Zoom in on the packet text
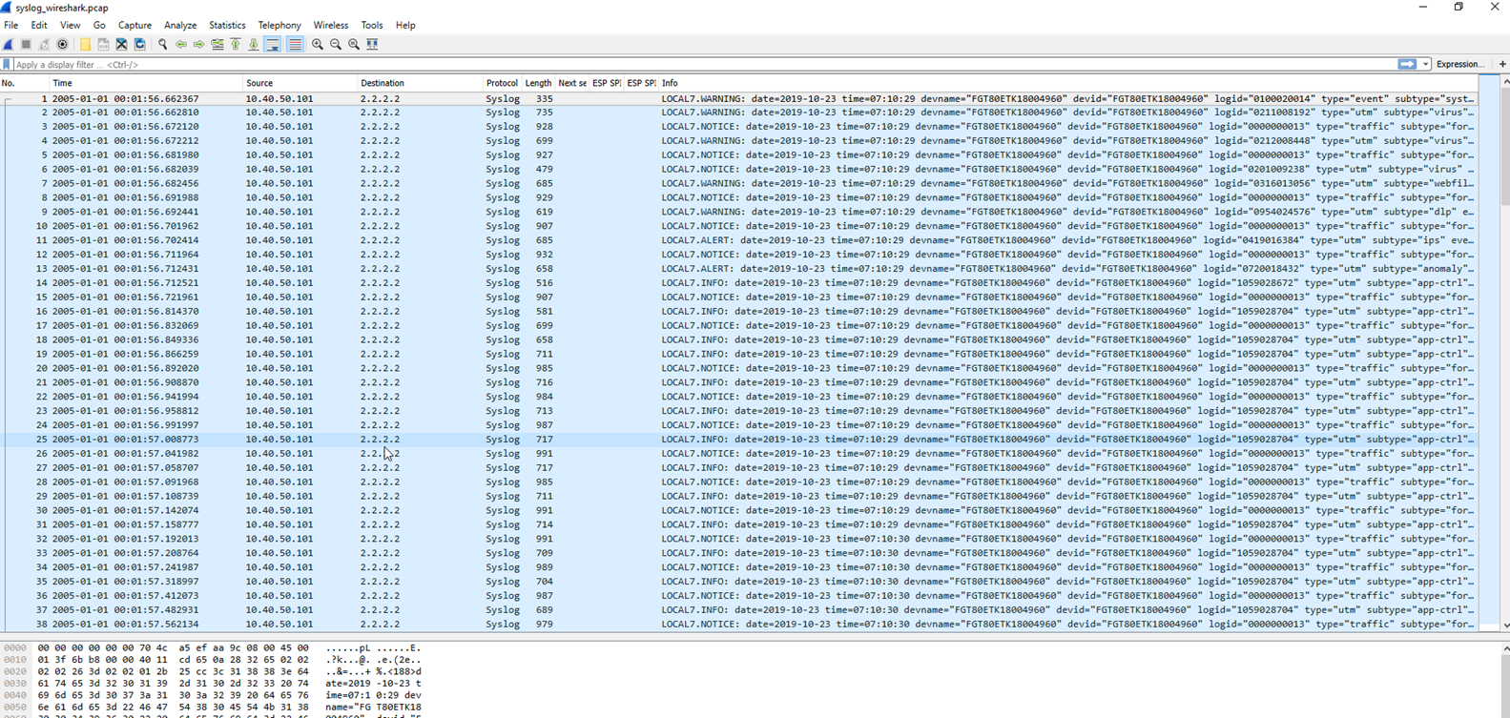Viewport: 1510px width, 718px height. click(318, 44)
